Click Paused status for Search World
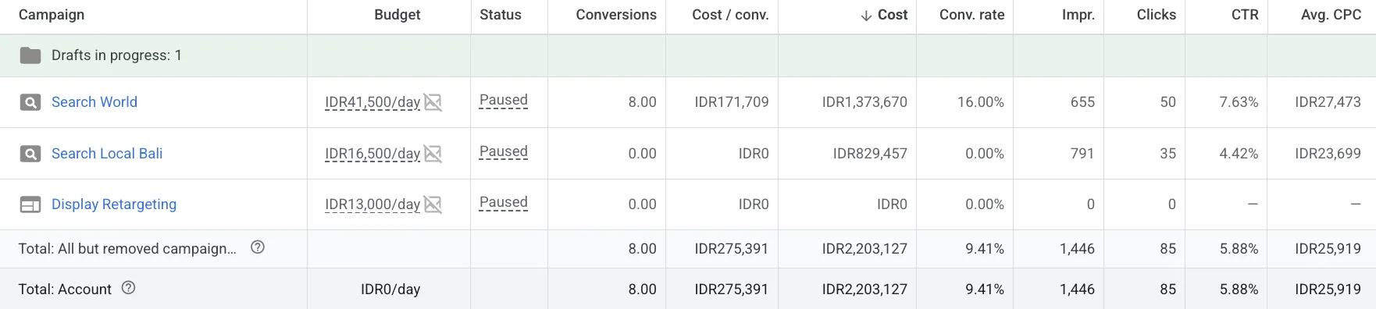Viewport: 1376px width, 309px height. tap(504, 101)
